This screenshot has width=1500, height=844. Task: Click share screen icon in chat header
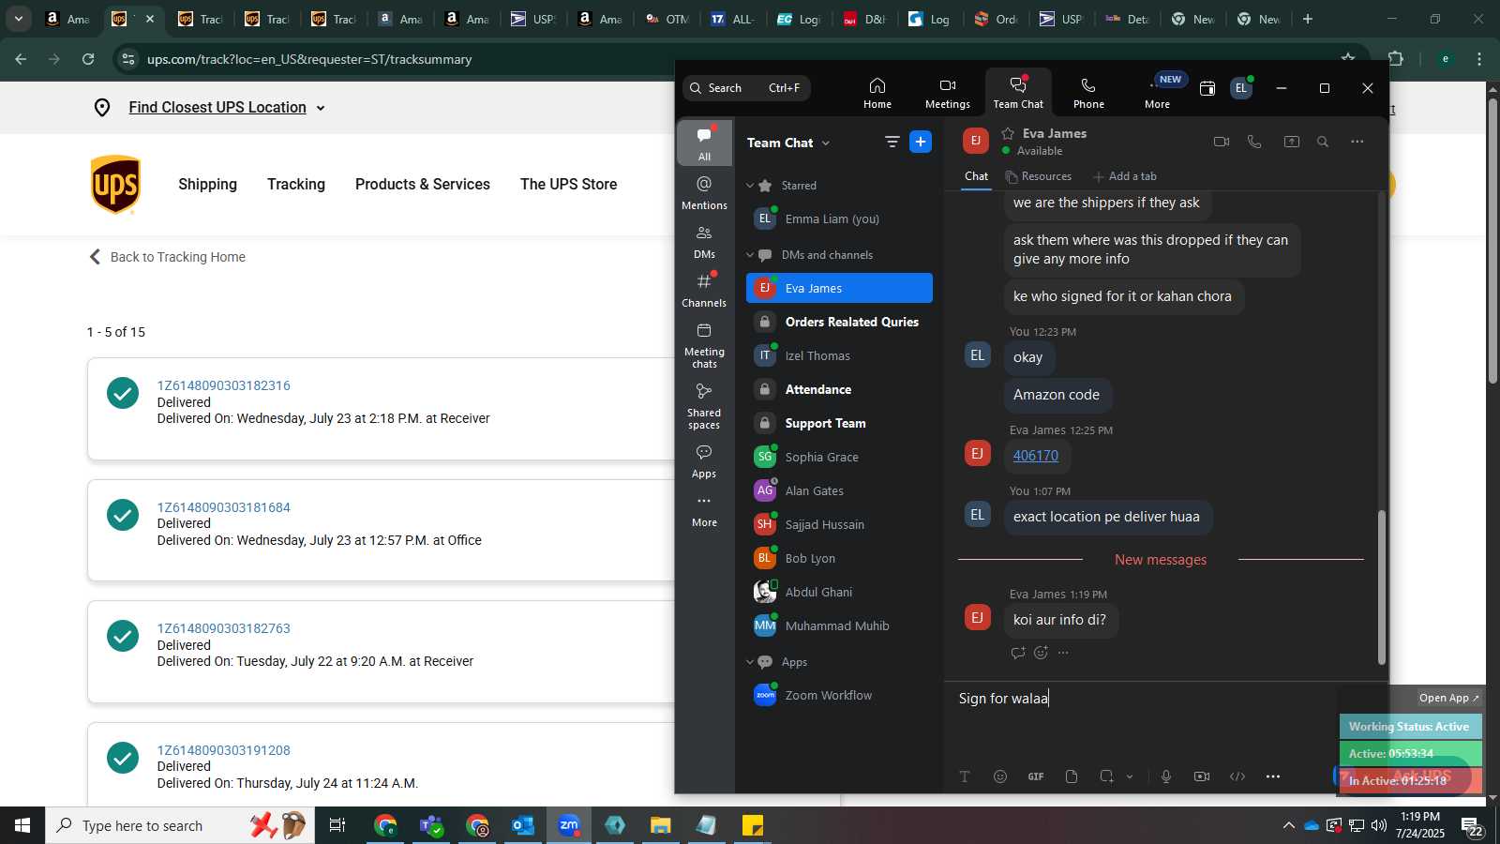click(x=1291, y=142)
